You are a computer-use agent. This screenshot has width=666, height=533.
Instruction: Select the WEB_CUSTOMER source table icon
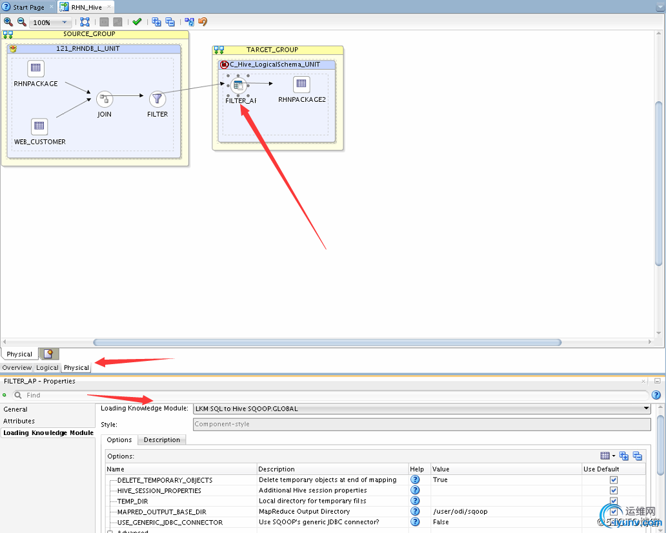click(x=39, y=126)
